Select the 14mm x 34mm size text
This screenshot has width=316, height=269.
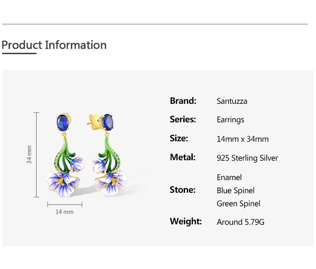click(243, 139)
